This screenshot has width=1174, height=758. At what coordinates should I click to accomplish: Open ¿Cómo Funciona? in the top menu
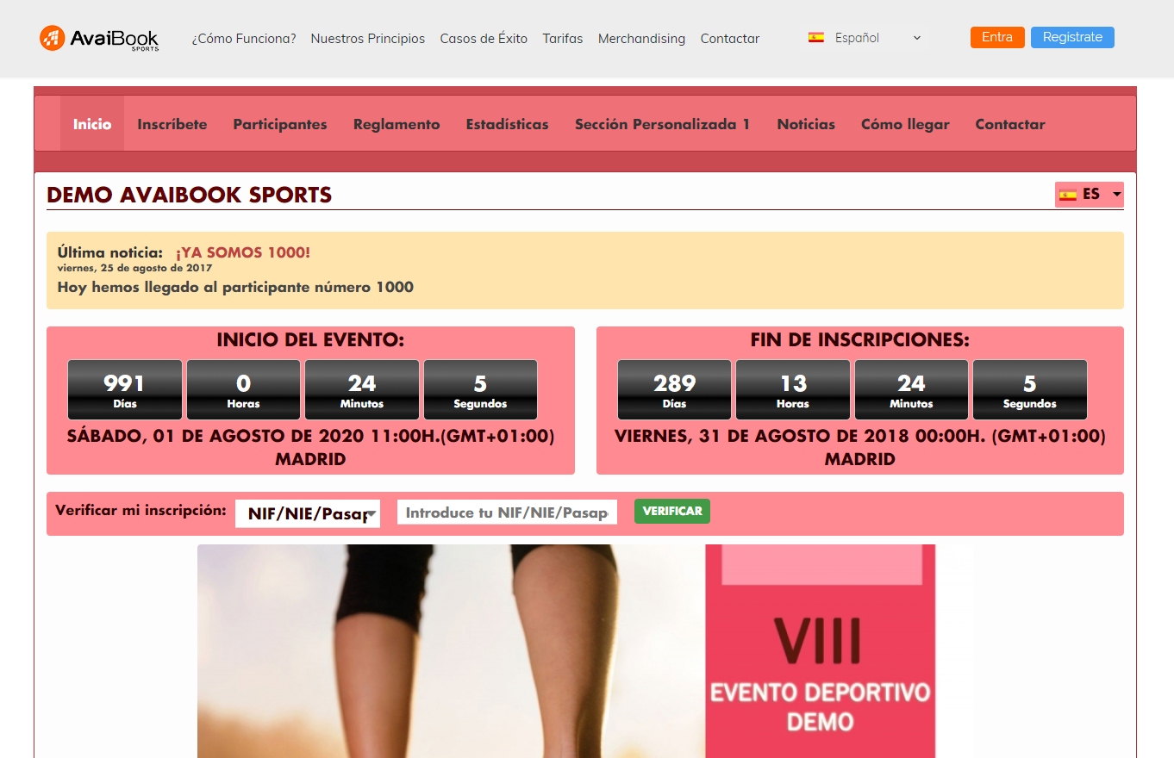pyautogui.click(x=244, y=39)
